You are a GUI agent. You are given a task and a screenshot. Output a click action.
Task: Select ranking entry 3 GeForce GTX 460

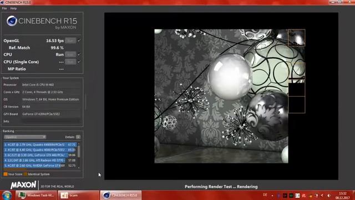tap(40, 155)
